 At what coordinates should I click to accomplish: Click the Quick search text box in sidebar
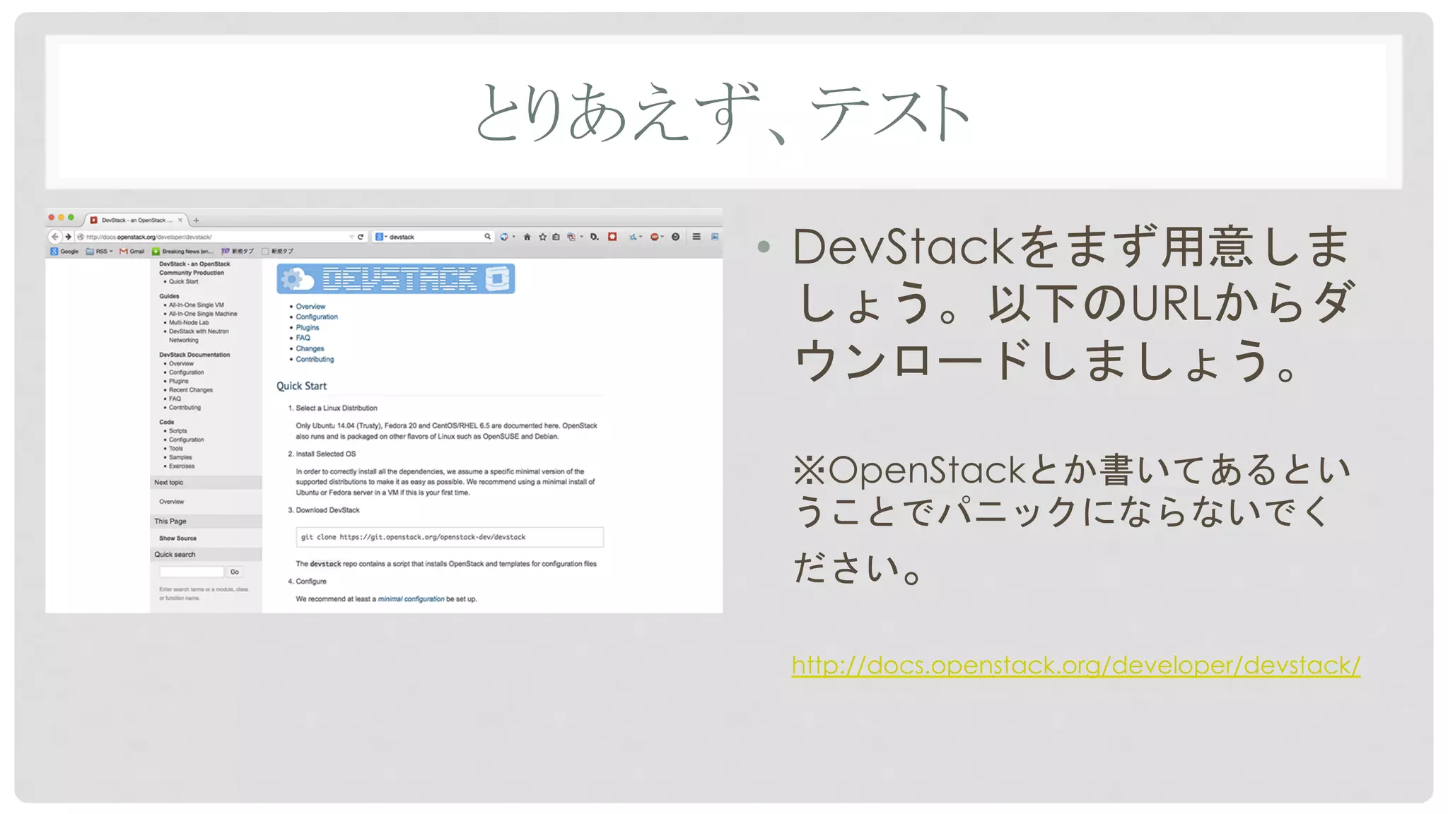click(x=192, y=572)
